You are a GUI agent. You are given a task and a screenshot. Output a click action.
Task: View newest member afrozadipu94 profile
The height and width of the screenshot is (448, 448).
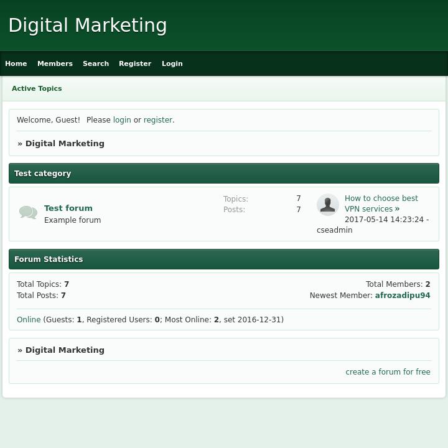click(x=403, y=296)
